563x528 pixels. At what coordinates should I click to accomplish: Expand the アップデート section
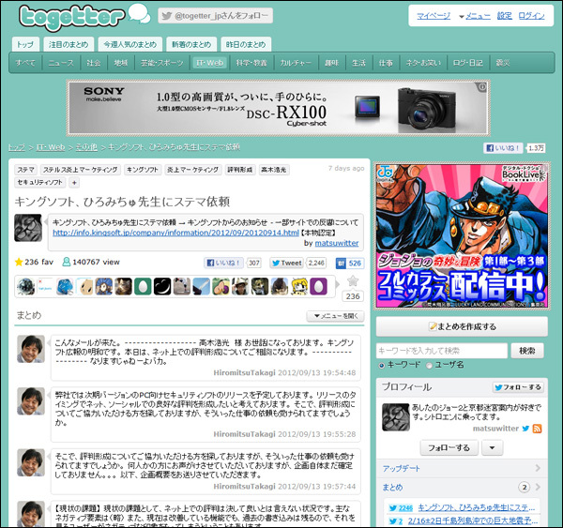point(461,468)
